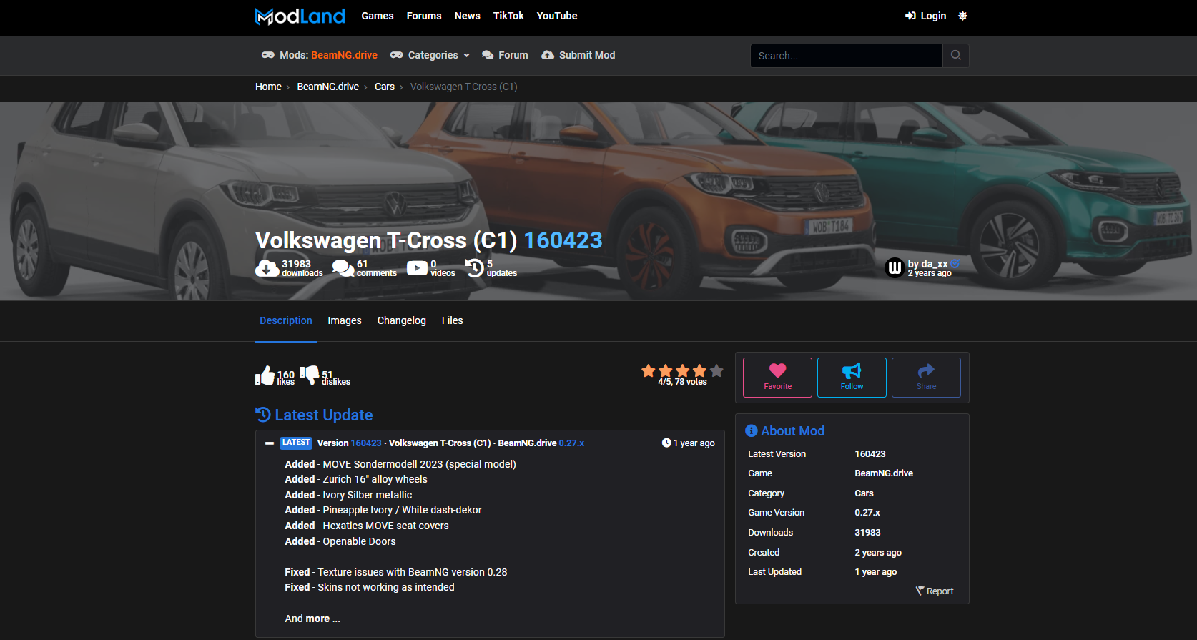Open the YouTube link

point(557,16)
